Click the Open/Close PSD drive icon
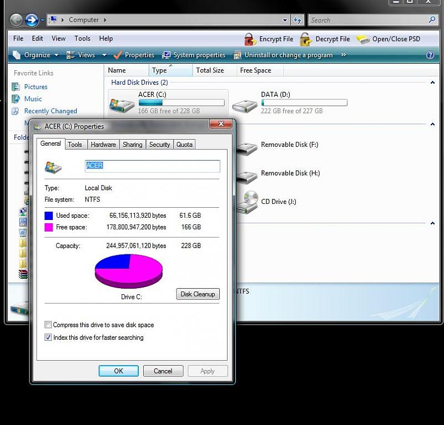The image size is (444, 425). [363, 39]
